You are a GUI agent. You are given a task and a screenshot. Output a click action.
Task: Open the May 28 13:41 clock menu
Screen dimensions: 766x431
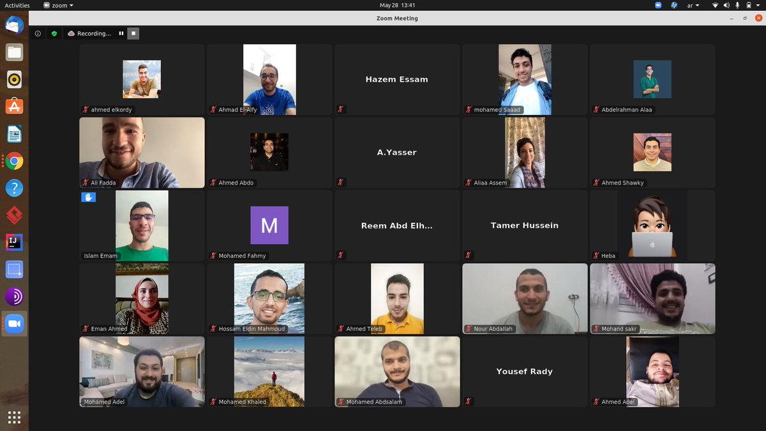tap(397, 5)
